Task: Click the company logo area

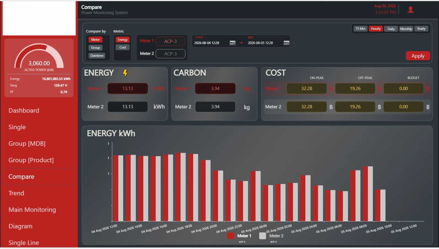Action: pos(39,18)
